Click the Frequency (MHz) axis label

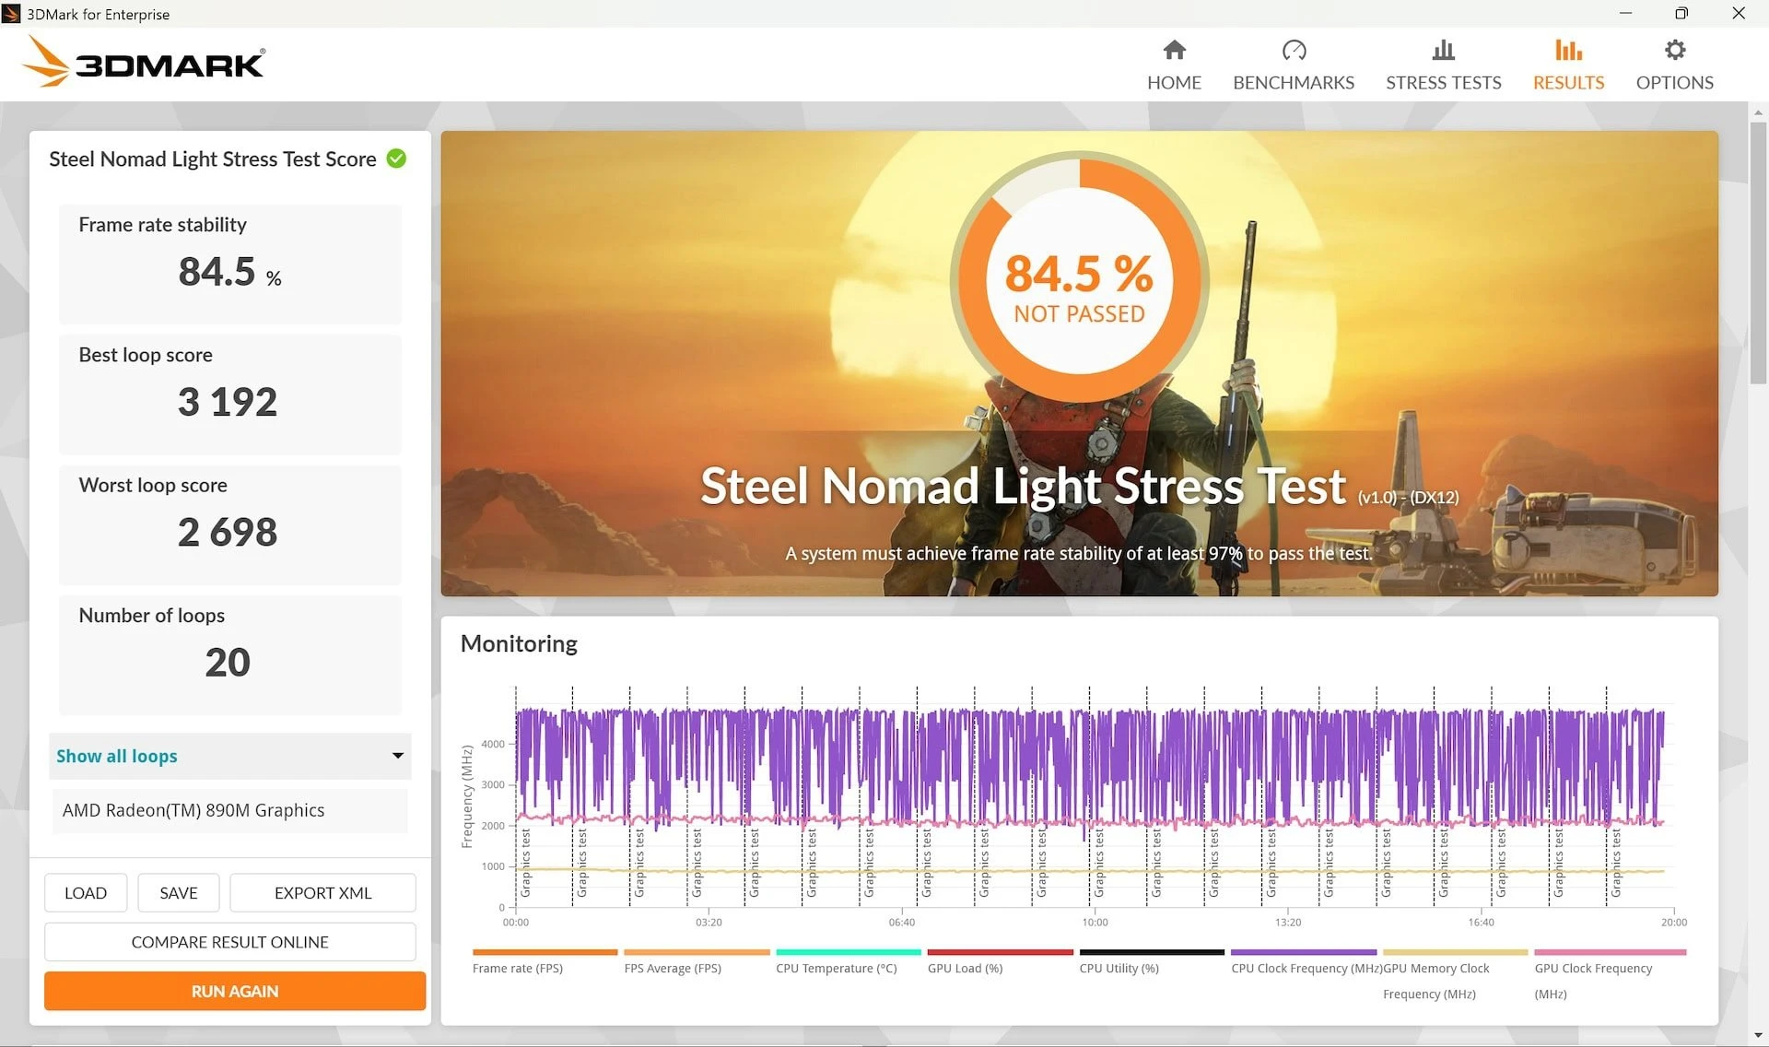[x=467, y=796]
